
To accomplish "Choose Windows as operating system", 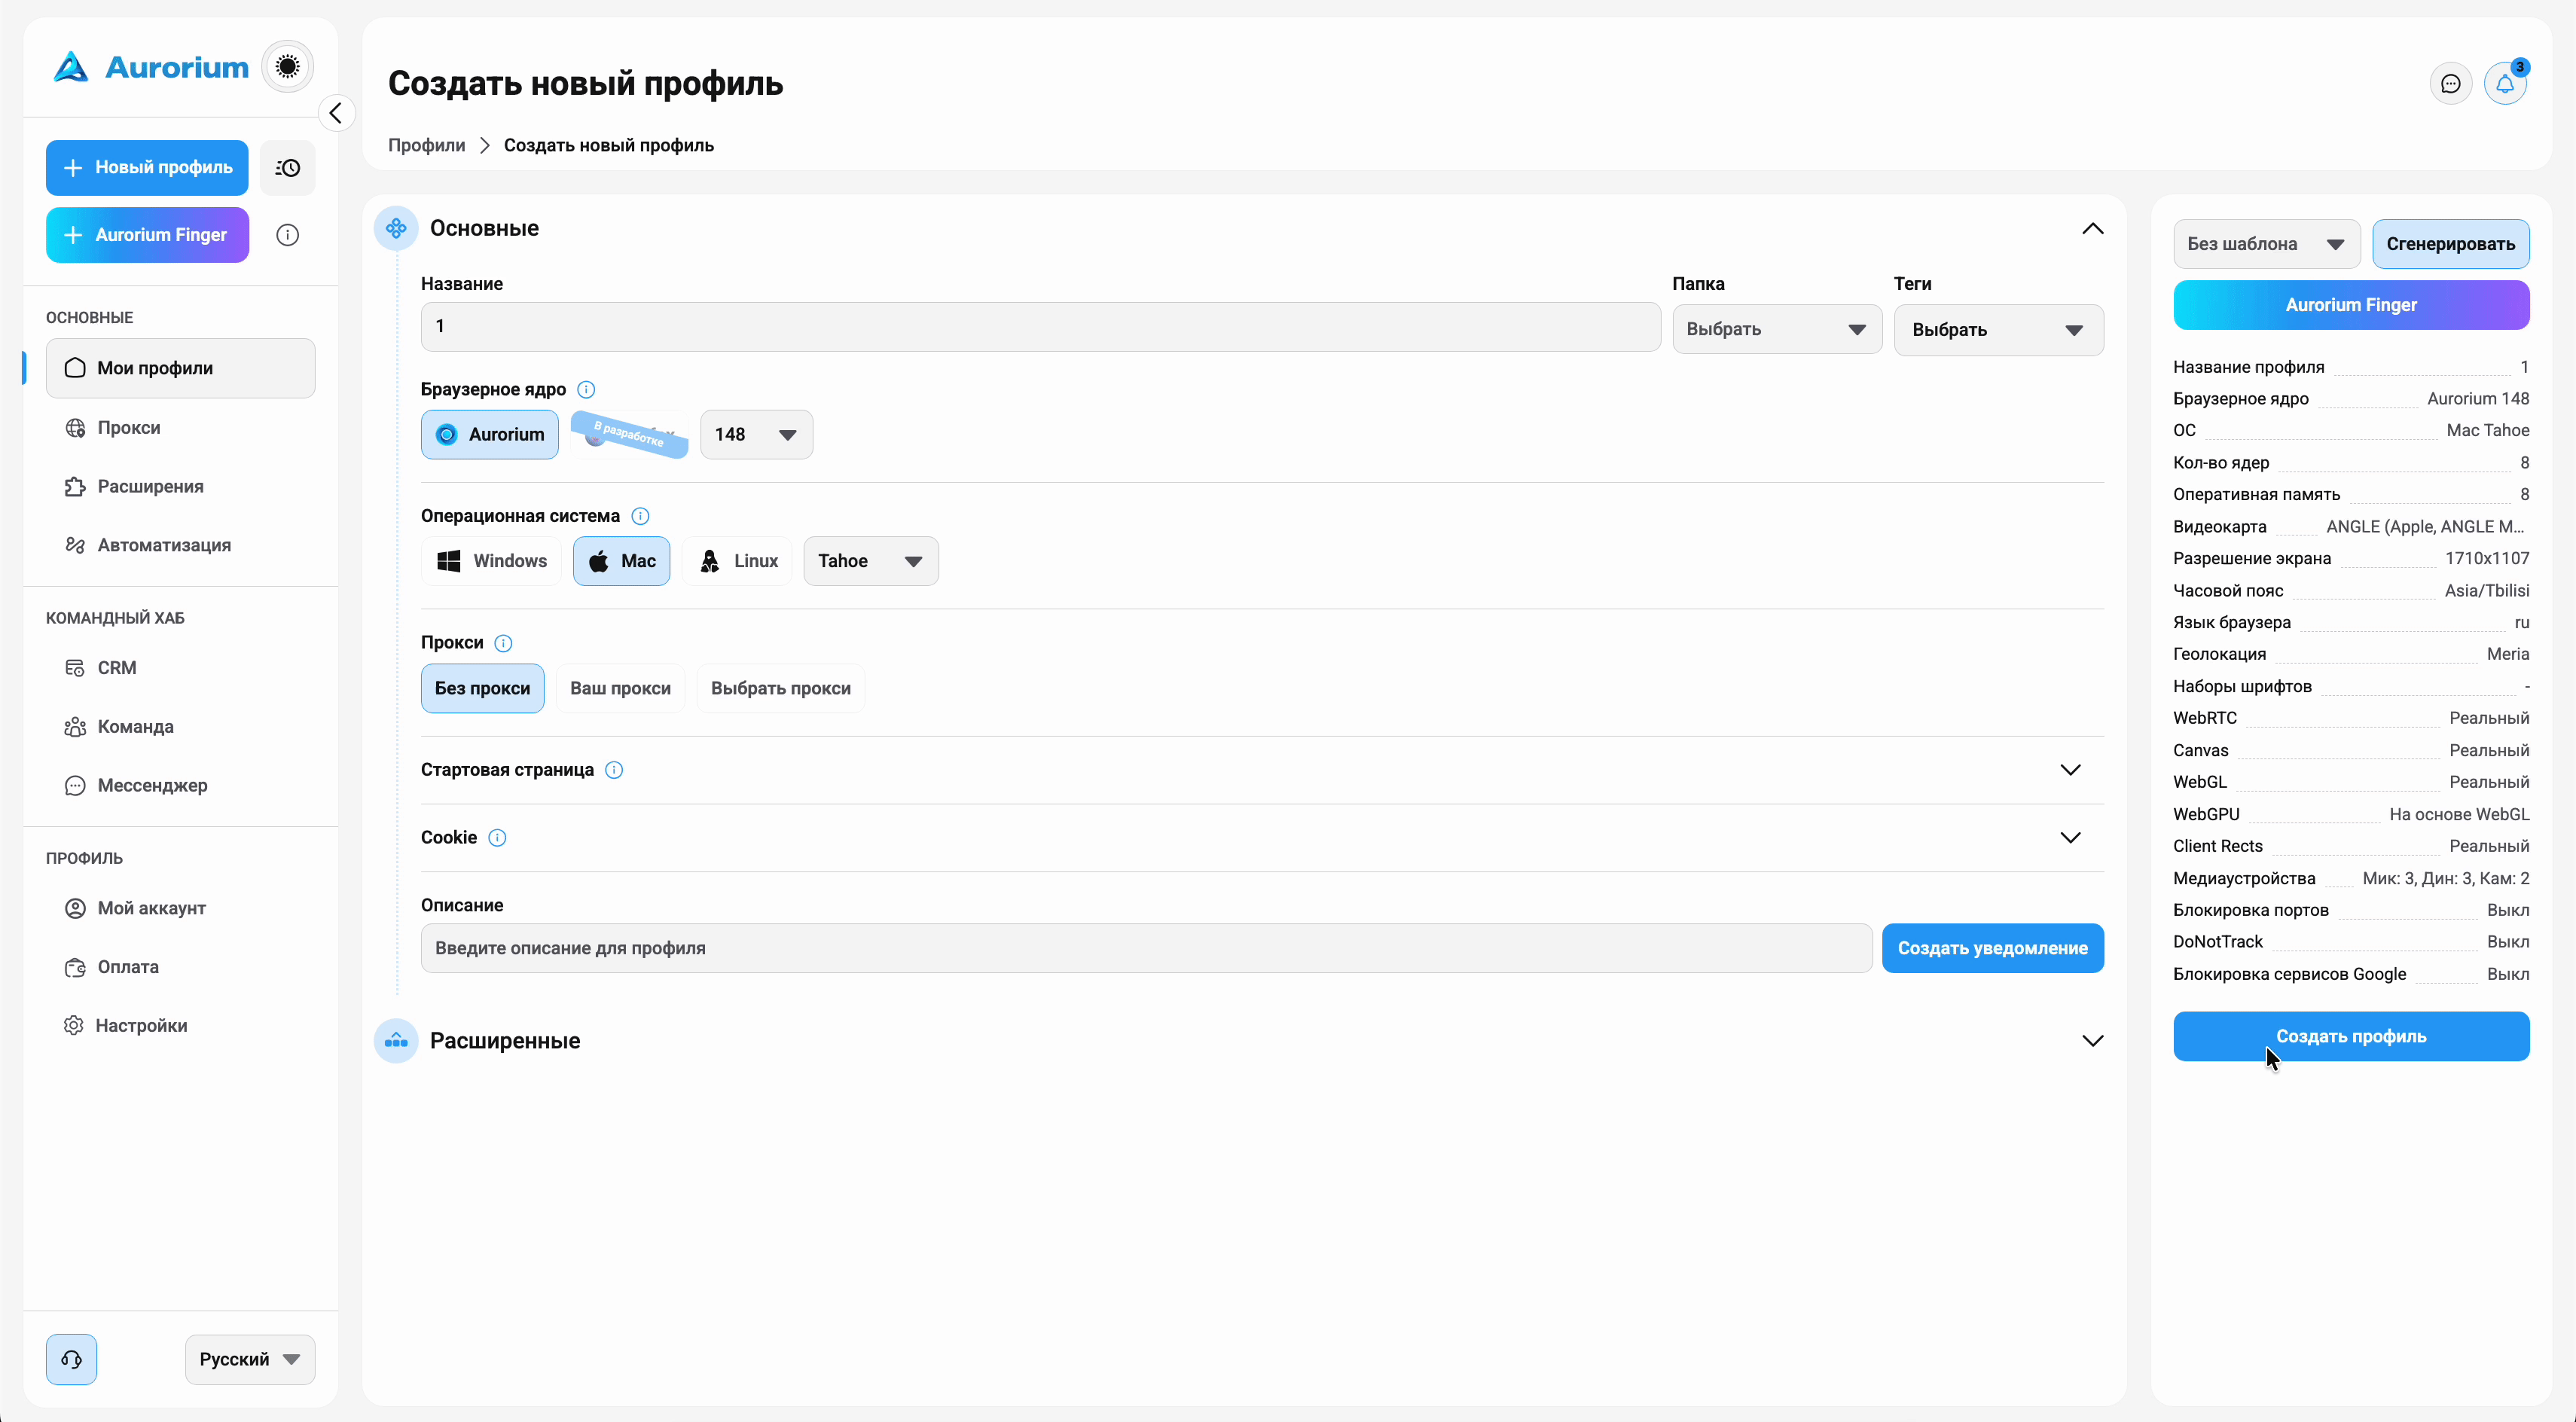I will [x=492, y=561].
